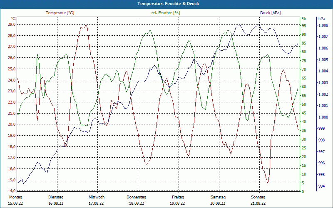Click the '19,0' temperature axis value
This screenshot has width=333, height=208.
click(x=12, y=136)
